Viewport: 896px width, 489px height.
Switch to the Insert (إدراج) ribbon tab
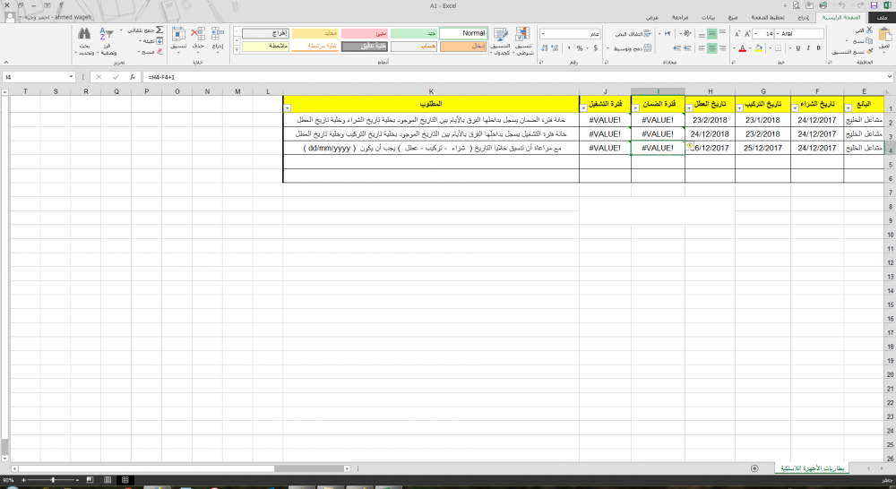803,18
